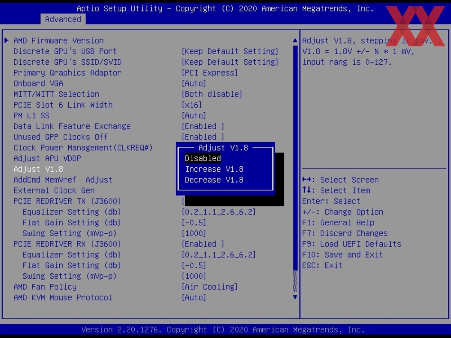Click Version 2.20.1276 footer text
This screenshot has height=338, width=451.
[223, 330]
